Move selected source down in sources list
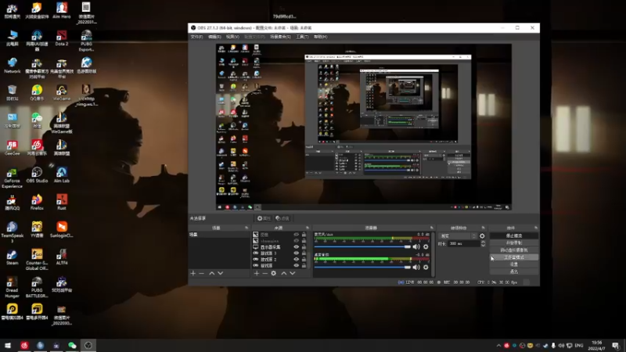The height and width of the screenshot is (352, 626). pos(292,273)
